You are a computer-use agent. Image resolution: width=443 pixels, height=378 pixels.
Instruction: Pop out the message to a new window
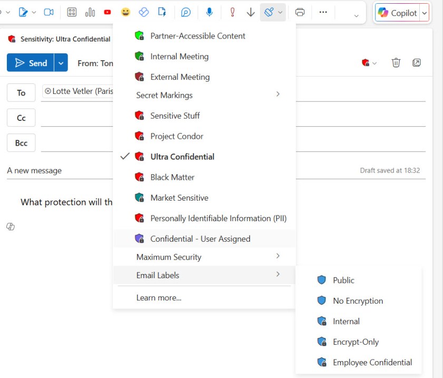[417, 62]
